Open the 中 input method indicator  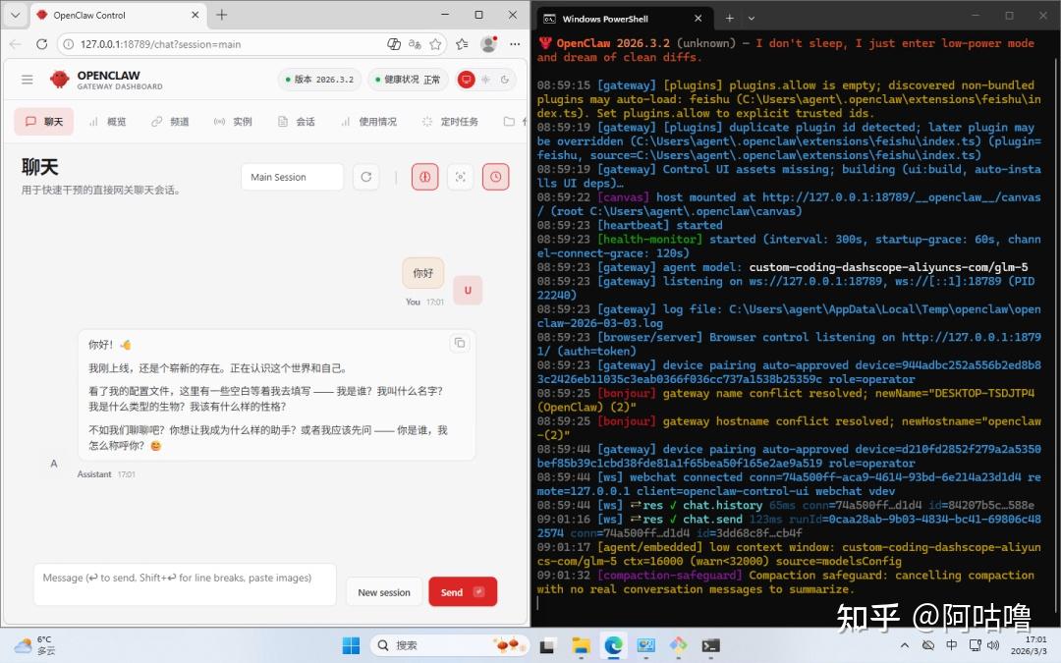point(951,645)
